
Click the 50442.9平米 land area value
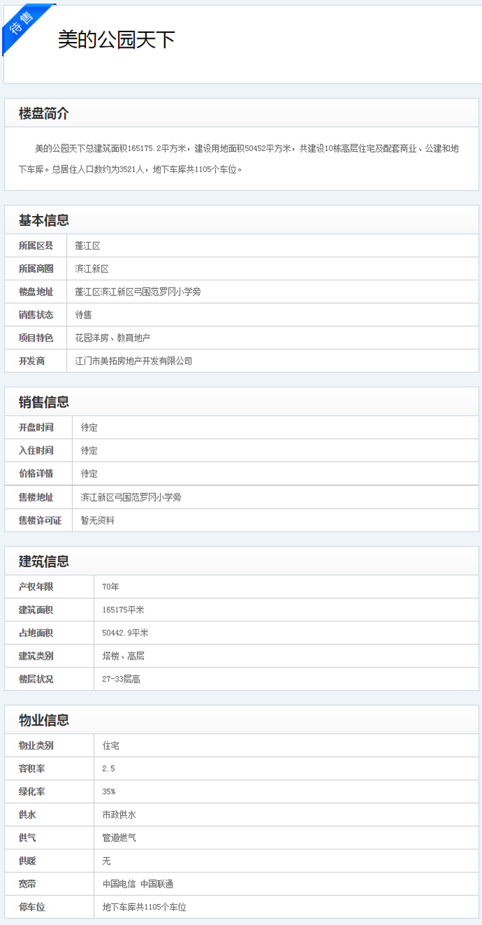point(125,633)
